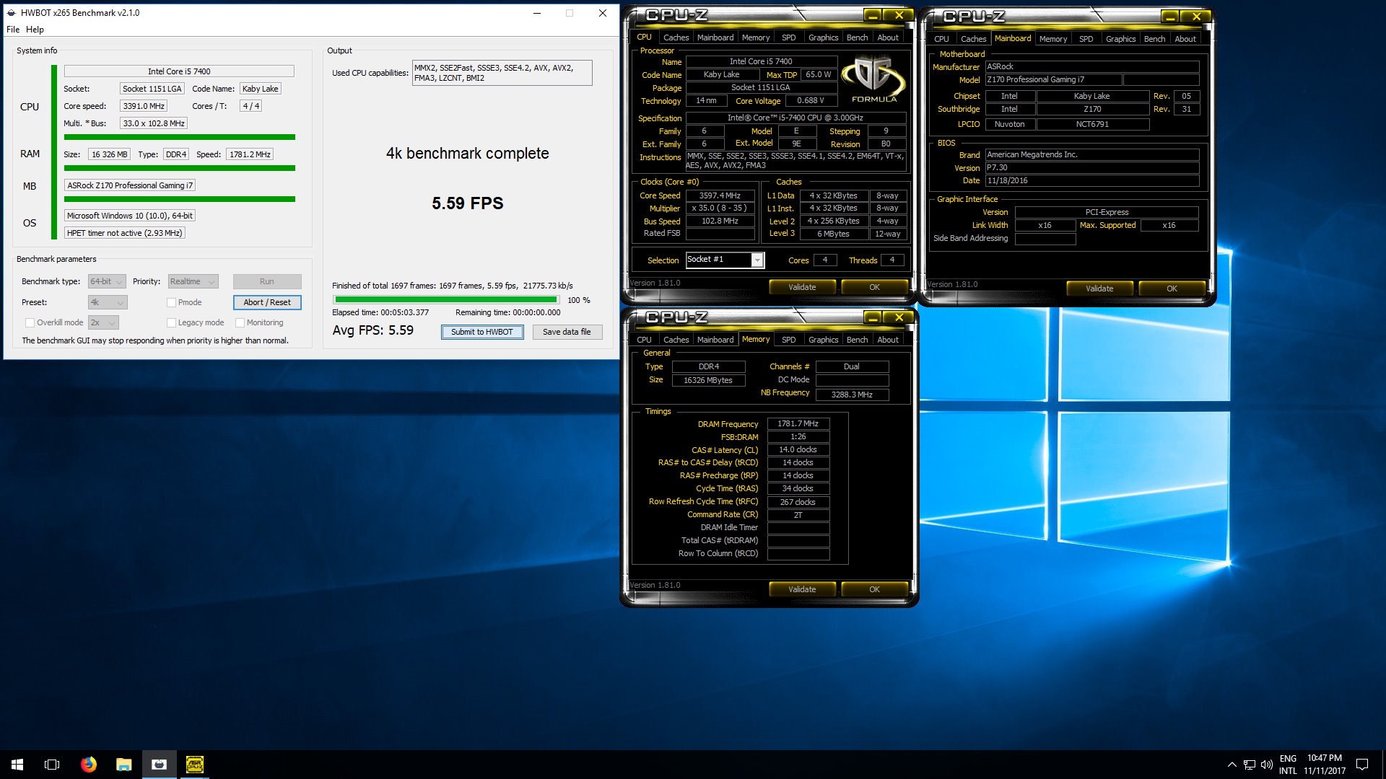Screen dimensions: 1386x779
Task: Open Caches tab in Memory window
Action: (x=676, y=340)
